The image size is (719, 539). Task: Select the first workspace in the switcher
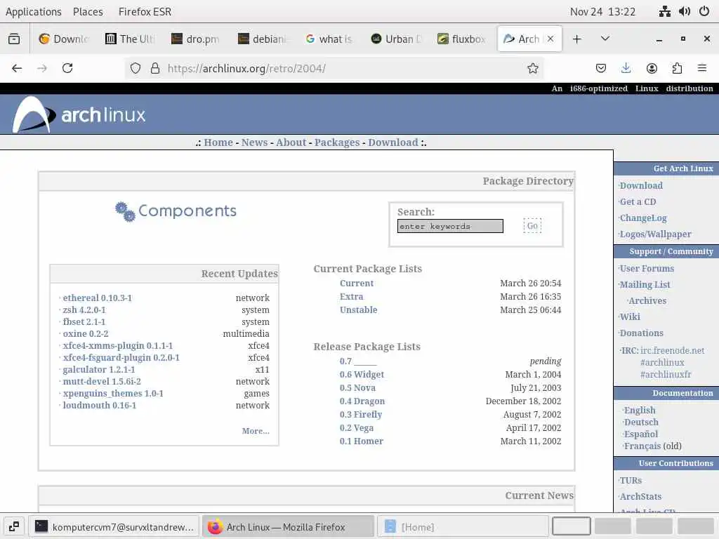coord(571,526)
